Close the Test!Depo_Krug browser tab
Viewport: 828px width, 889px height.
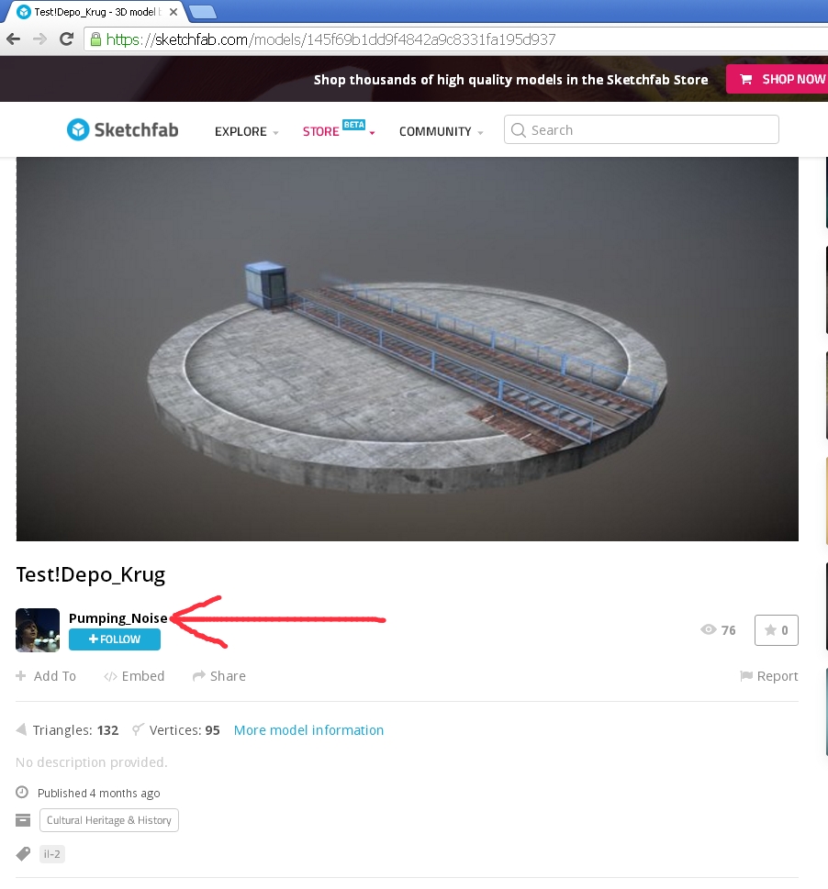click(x=173, y=12)
